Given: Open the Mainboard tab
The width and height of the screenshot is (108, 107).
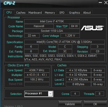Looking at the screenshot, I should 35,13.
